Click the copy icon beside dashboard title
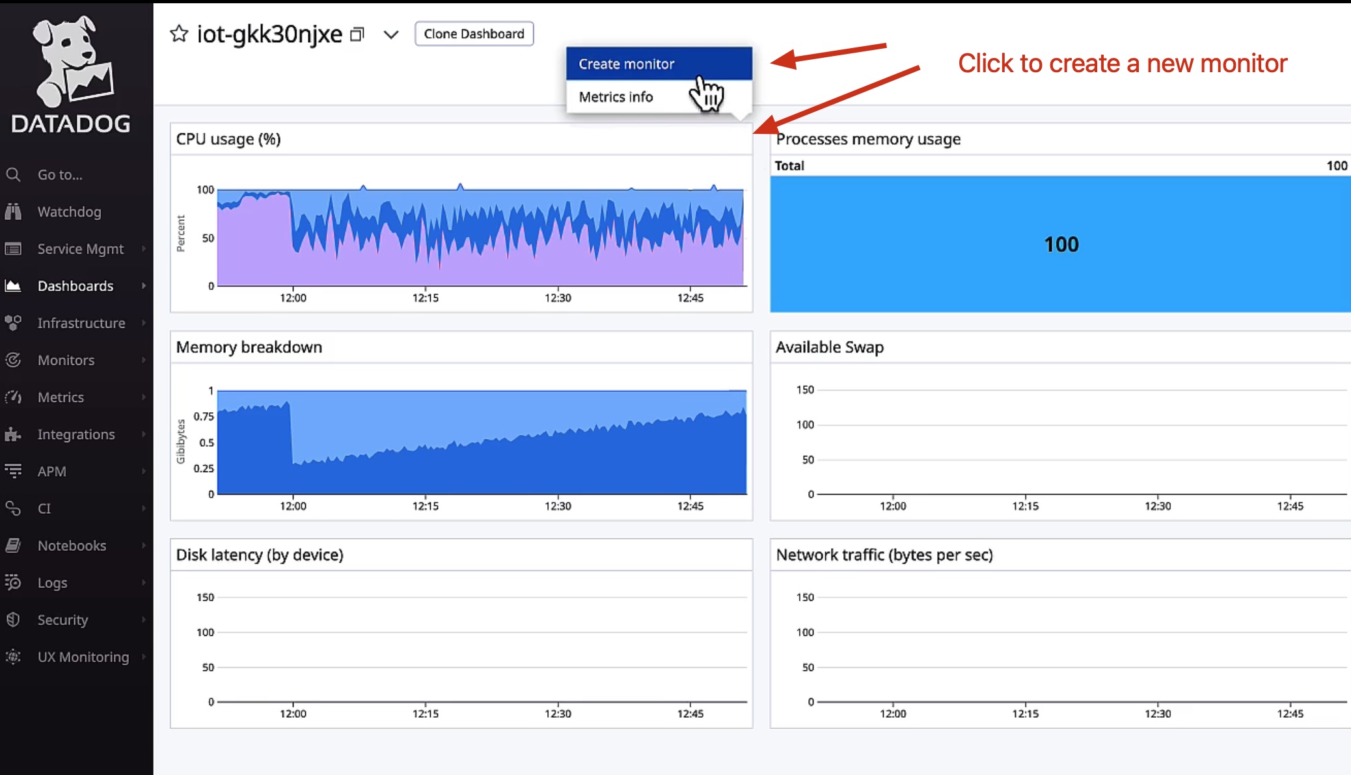 coord(357,34)
